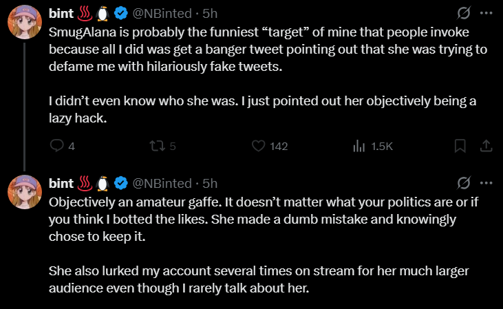Open the bint display name on the second tweet
This screenshot has width=503, height=309.
tap(61, 183)
